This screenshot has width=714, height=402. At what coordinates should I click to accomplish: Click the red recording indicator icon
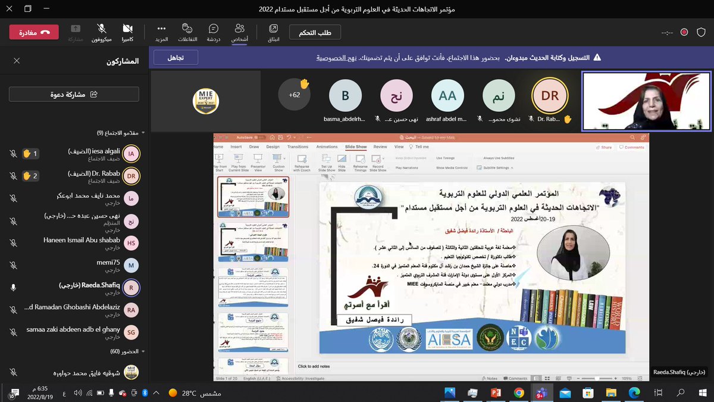tap(684, 32)
